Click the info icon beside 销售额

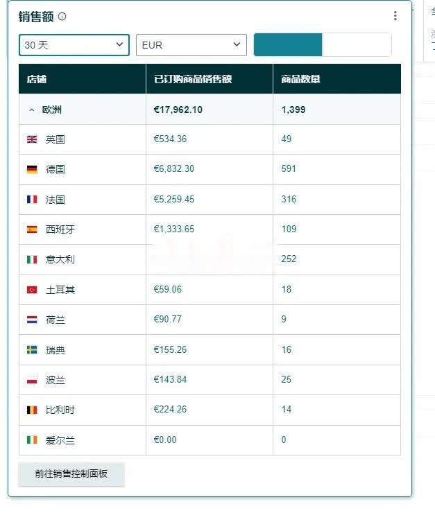tap(62, 17)
